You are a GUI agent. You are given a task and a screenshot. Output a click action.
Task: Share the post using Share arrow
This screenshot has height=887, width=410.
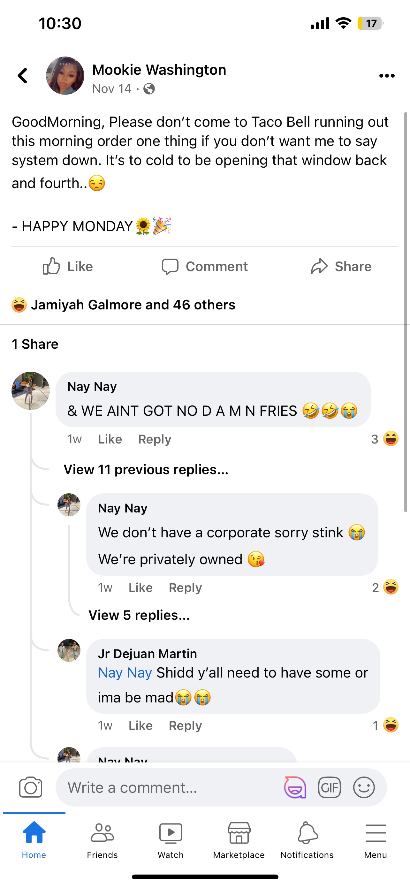click(x=341, y=266)
